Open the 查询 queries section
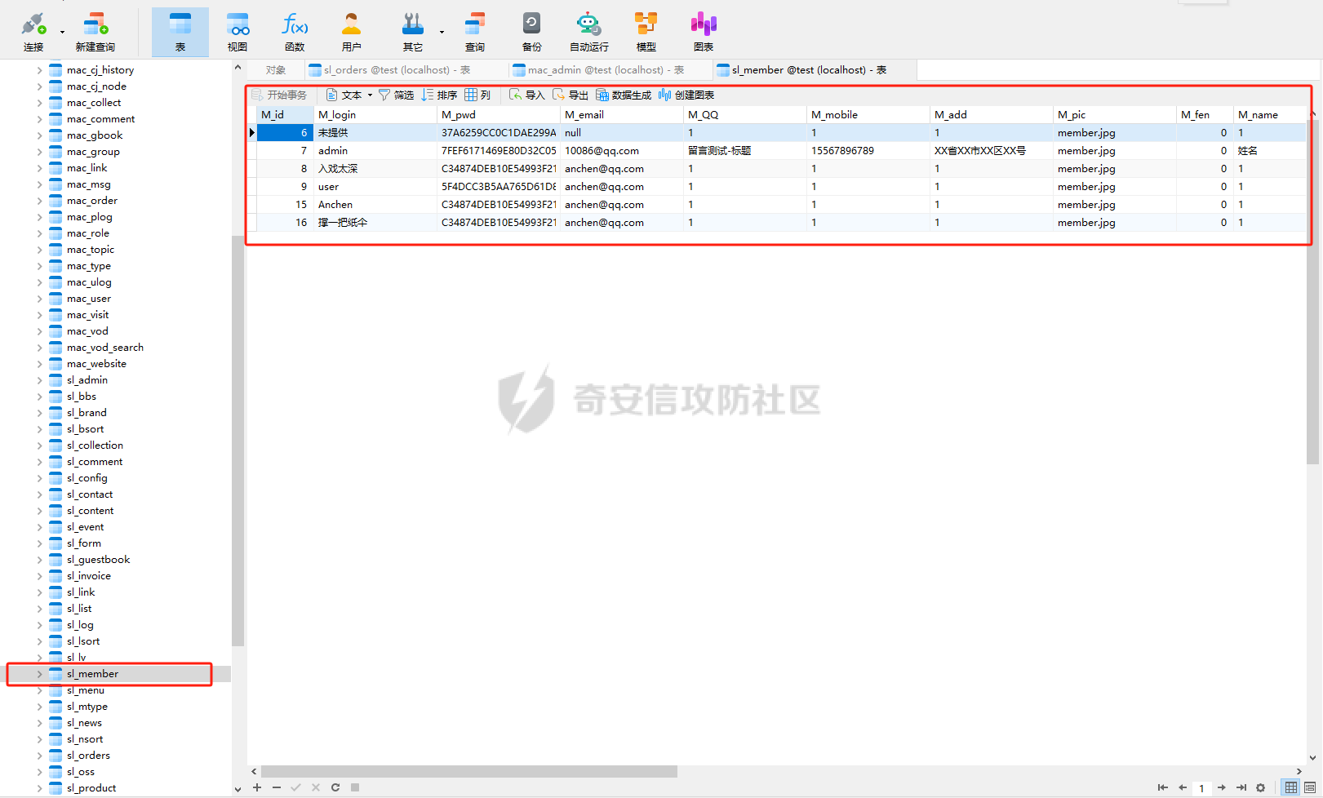 (475, 32)
